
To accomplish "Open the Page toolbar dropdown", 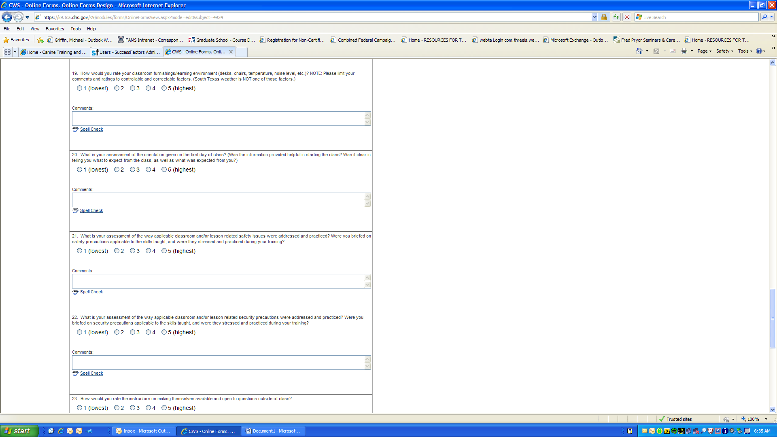I will click(x=704, y=51).
